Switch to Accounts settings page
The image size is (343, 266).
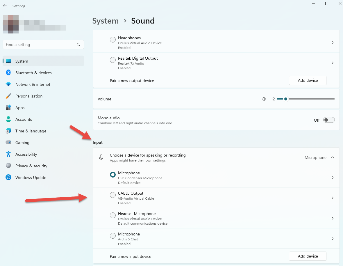coord(23,119)
